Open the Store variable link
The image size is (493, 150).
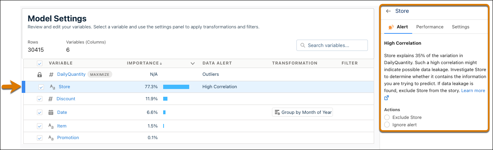[x=64, y=87]
